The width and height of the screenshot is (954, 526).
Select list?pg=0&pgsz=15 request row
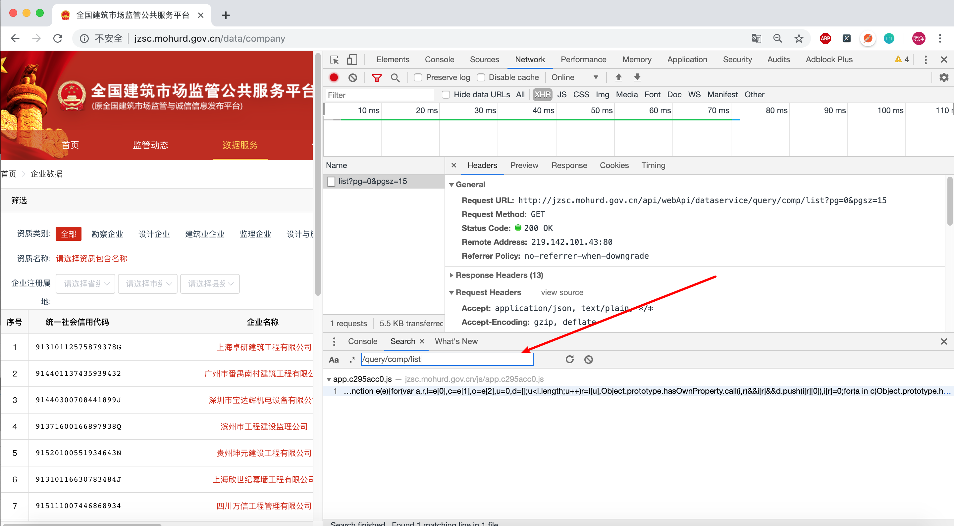pos(384,181)
